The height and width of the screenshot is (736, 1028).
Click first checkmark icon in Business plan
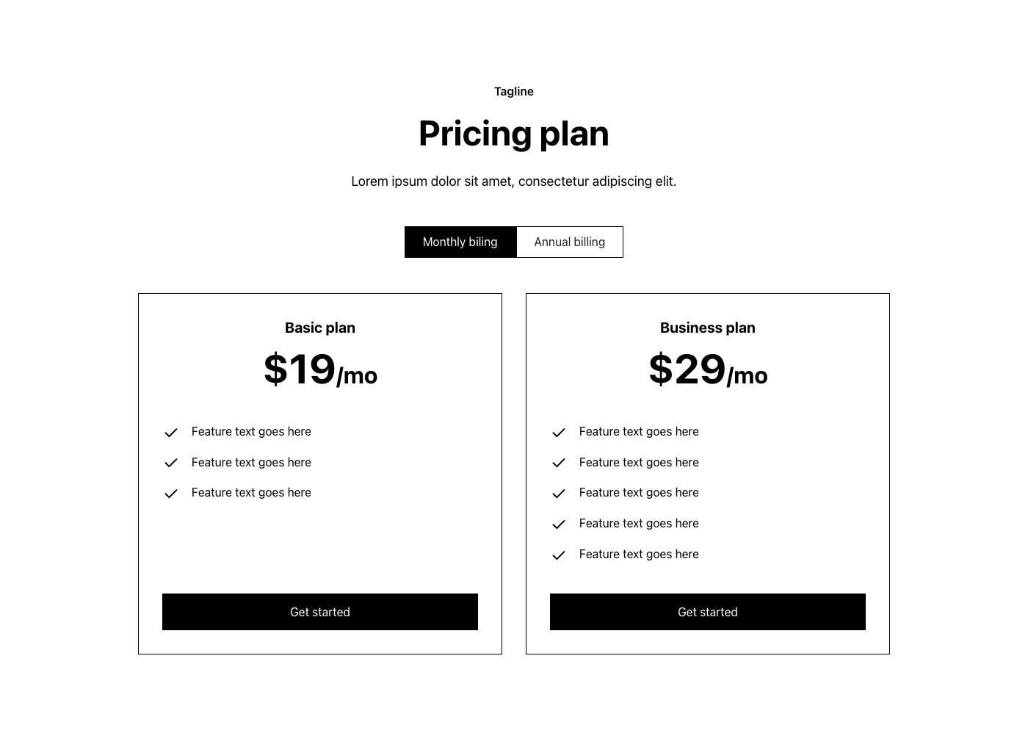[x=559, y=433]
